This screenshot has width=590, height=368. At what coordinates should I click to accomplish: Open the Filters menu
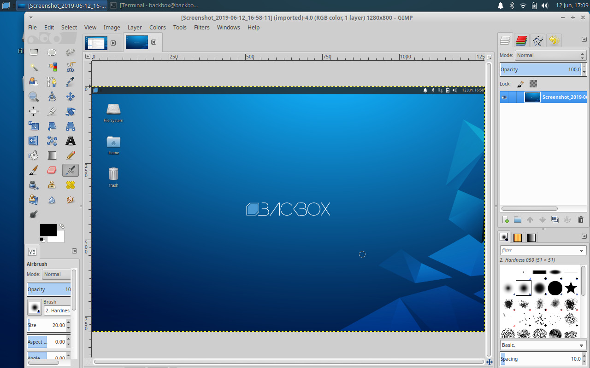pos(201,27)
